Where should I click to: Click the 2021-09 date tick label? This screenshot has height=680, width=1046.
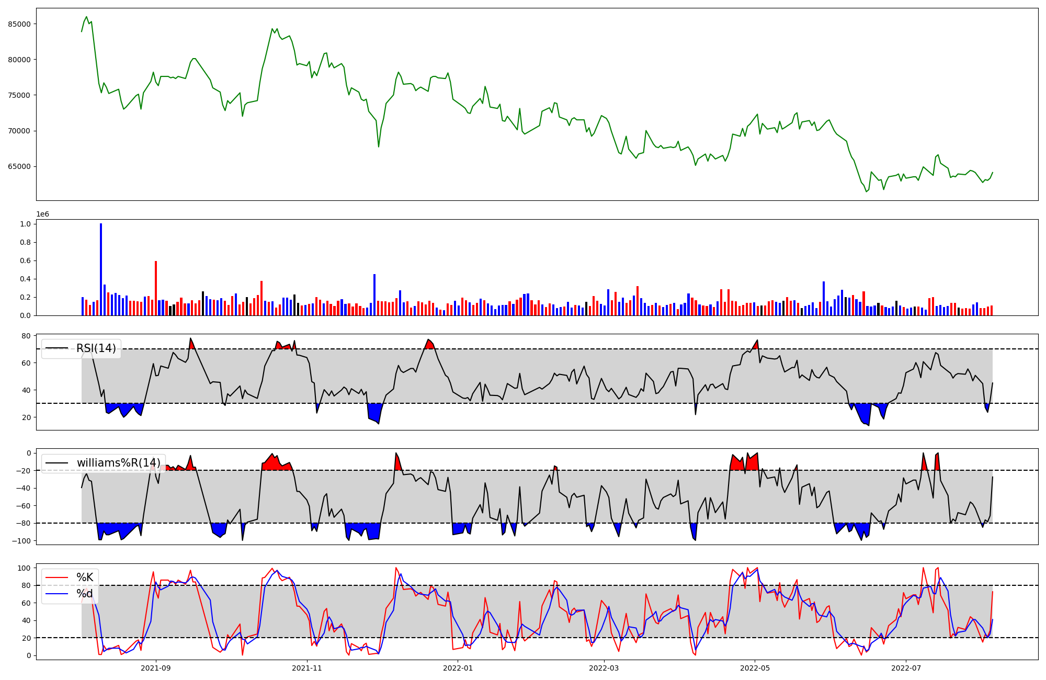coord(156,668)
